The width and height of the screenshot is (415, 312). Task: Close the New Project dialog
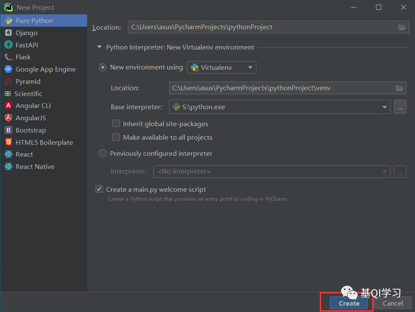pos(403,7)
